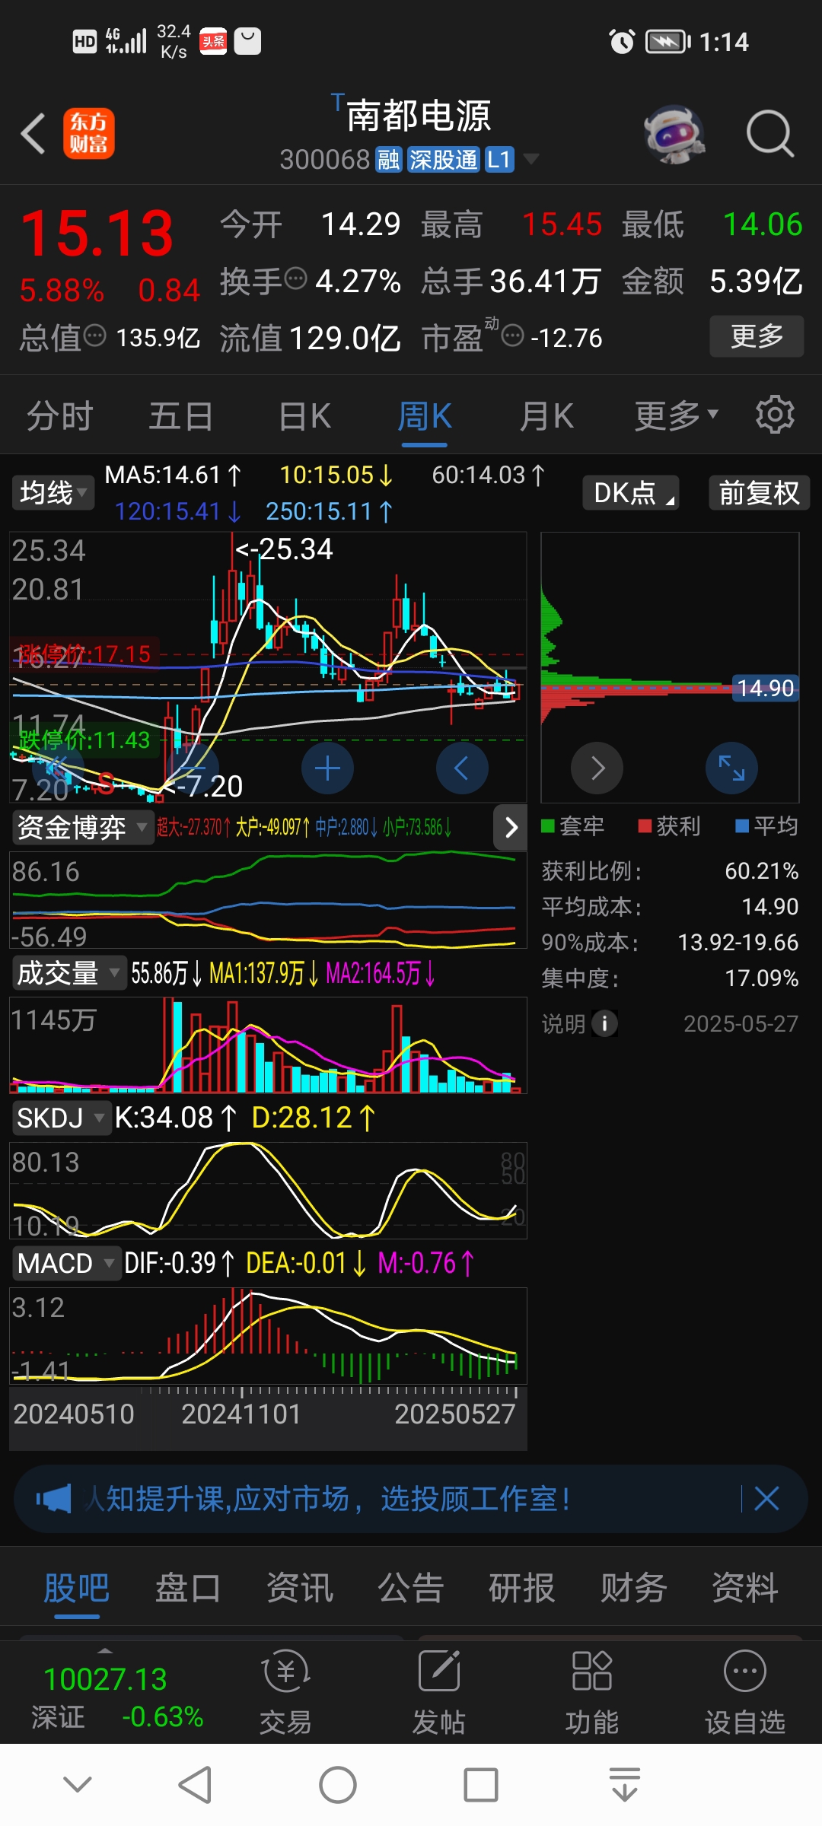
Task: Tap Android recent apps square
Action: [481, 1784]
